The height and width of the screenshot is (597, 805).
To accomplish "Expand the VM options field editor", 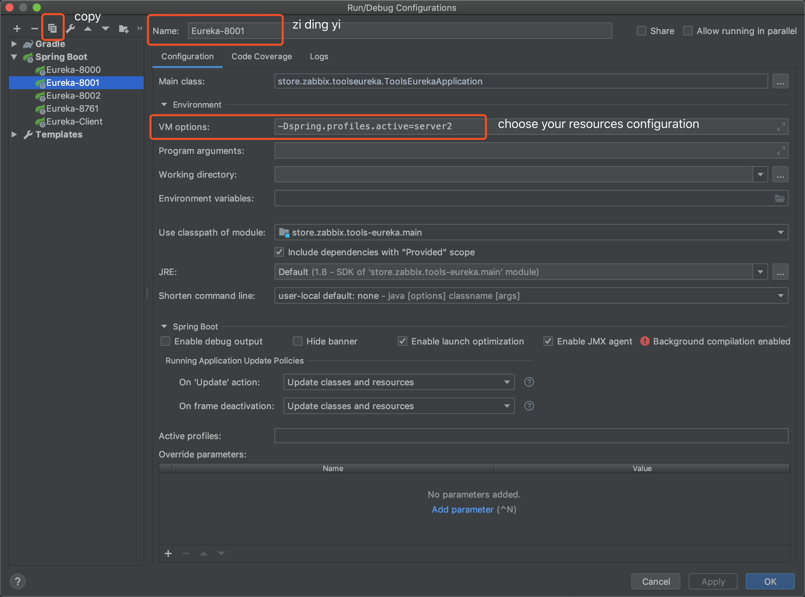I will tap(780, 127).
